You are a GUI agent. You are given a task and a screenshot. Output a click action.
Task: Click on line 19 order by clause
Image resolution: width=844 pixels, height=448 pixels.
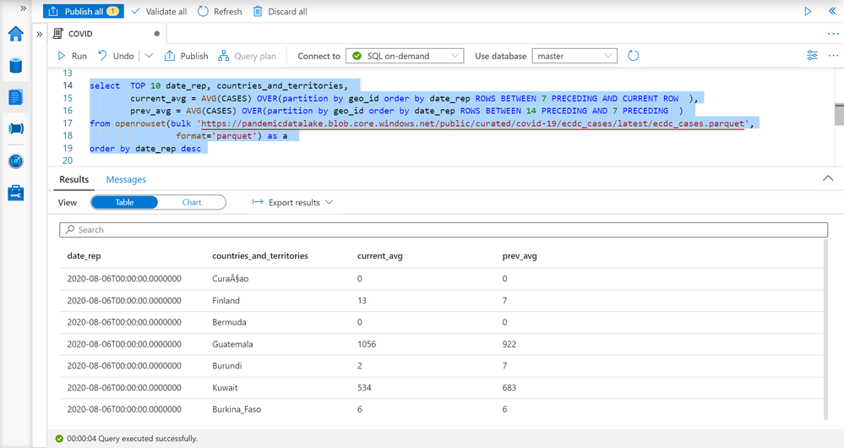pos(145,149)
